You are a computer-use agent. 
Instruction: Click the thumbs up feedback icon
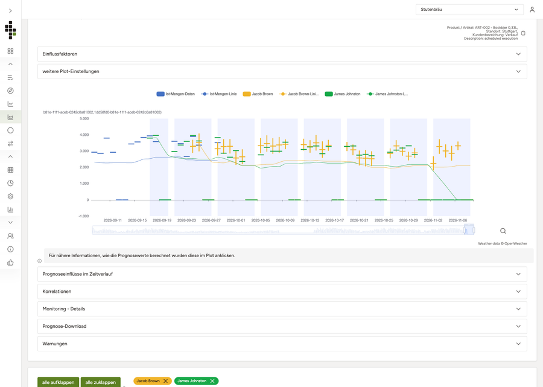click(x=10, y=262)
